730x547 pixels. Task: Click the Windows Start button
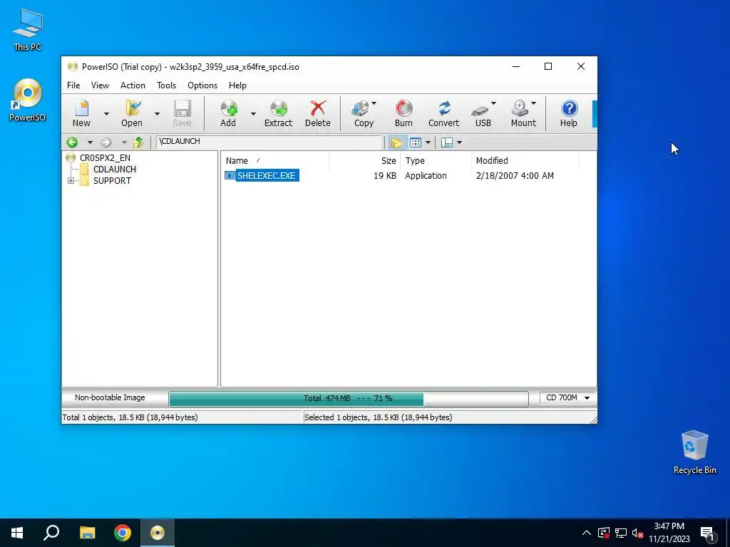tap(17, 533)
